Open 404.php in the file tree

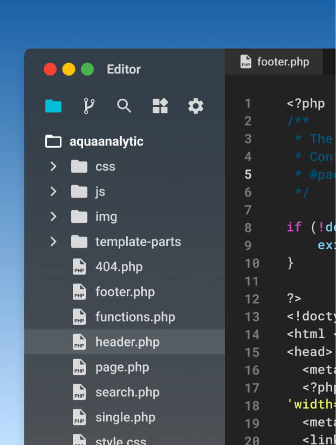point(125,267)
